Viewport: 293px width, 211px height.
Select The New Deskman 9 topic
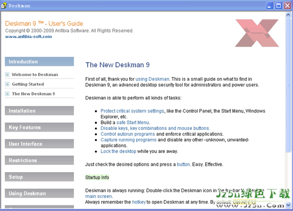(x=34, y=94)
